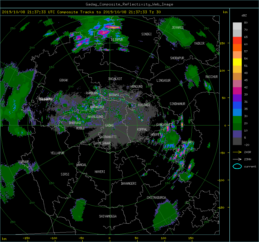The width and height of the screenshot is (259, 242).
Task: Click the dBZ scale heading
Action: point(244,16)
